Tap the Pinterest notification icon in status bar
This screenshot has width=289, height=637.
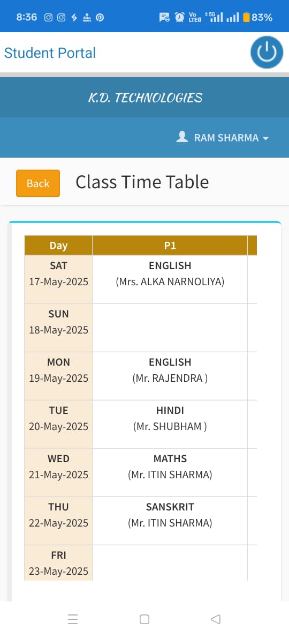100,18
